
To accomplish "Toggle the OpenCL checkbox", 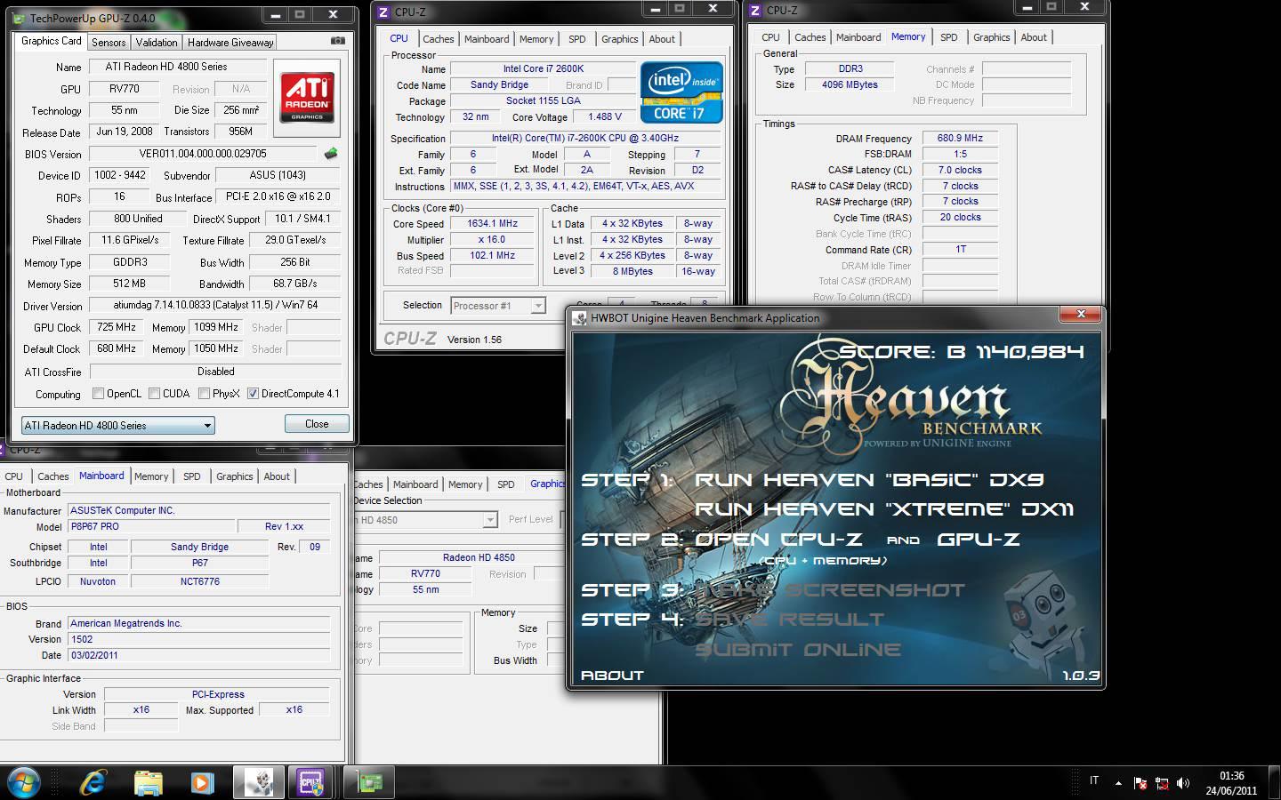I will (98, 394).
